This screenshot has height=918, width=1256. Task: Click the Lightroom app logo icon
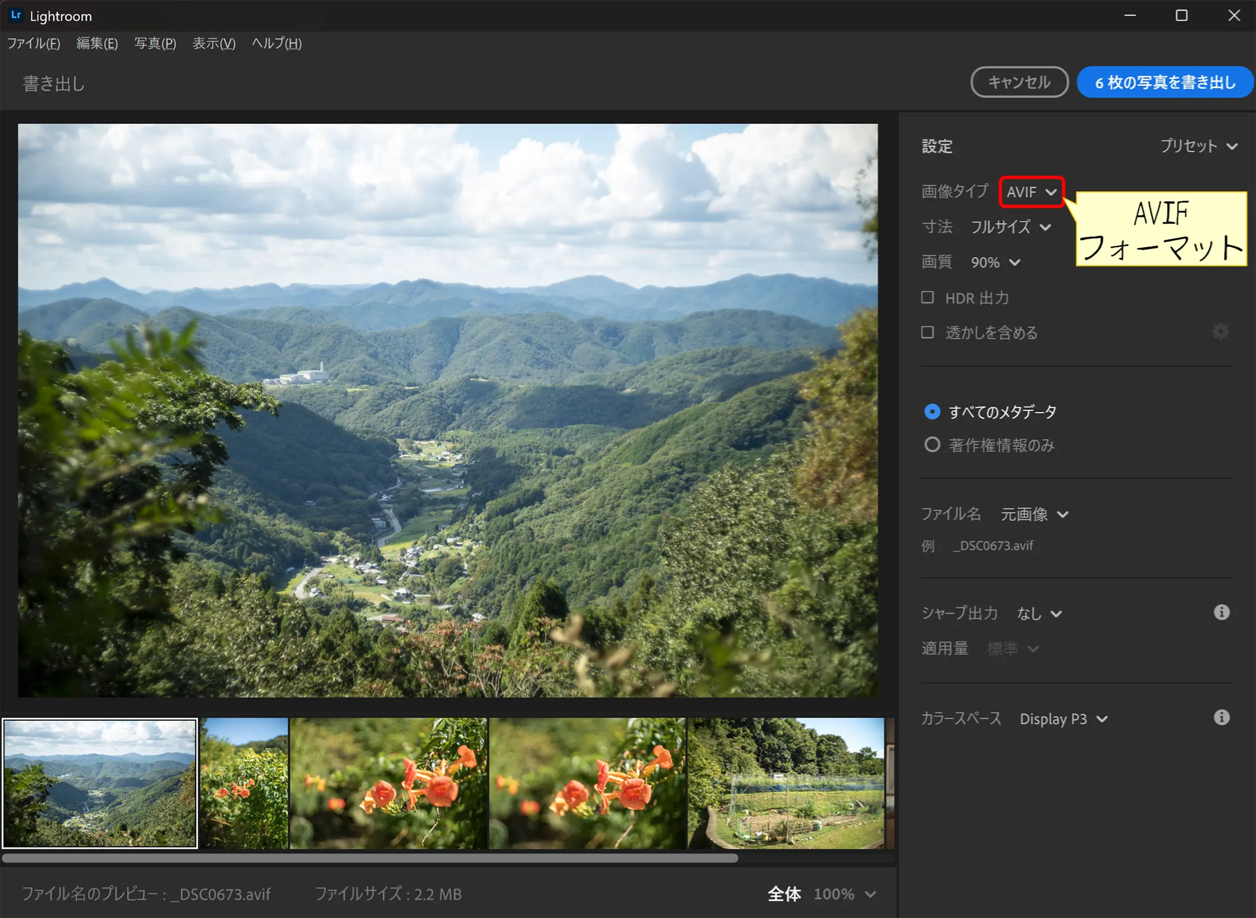pyautogui.click(x=16, y=16)
